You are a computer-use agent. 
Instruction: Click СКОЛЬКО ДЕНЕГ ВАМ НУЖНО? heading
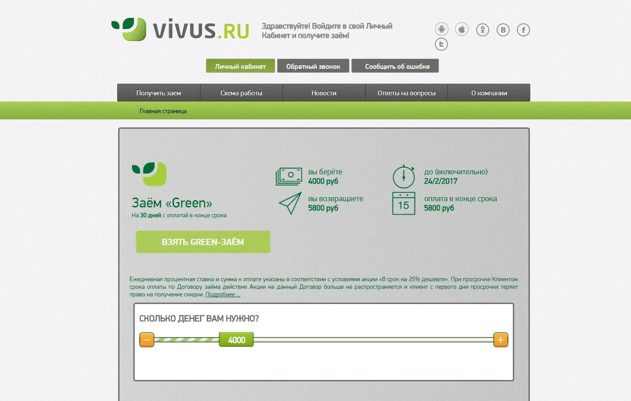point(199,318)
